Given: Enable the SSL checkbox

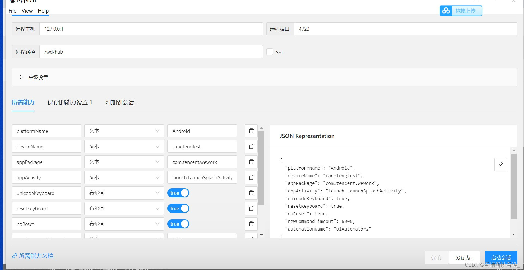Looking at the screenshot, I should (x=270, y=52).
